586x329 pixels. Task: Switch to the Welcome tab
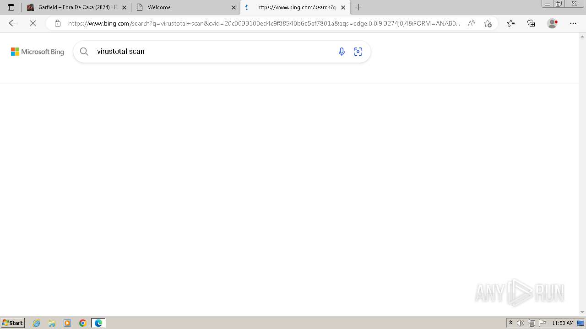click(185, 7)
